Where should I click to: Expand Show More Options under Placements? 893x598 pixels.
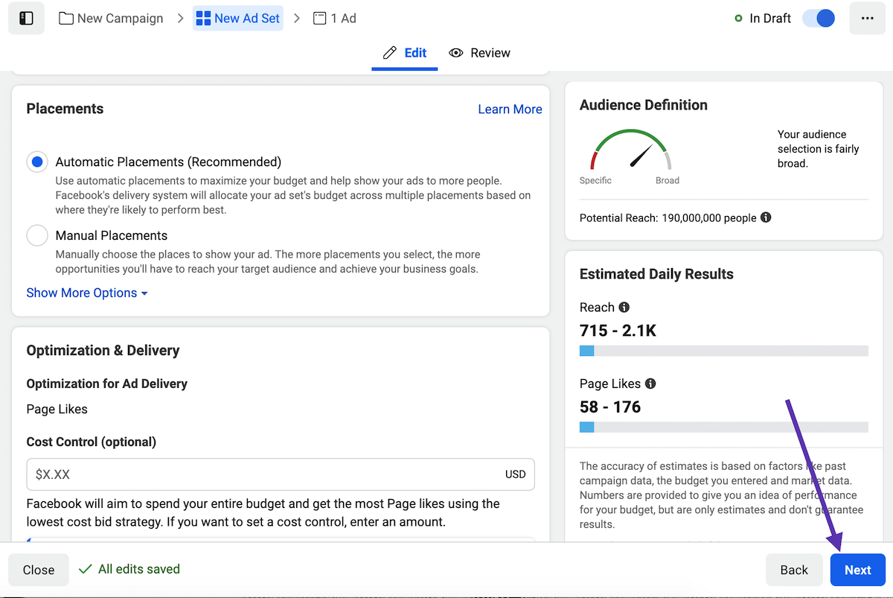[x=82, y=293]
